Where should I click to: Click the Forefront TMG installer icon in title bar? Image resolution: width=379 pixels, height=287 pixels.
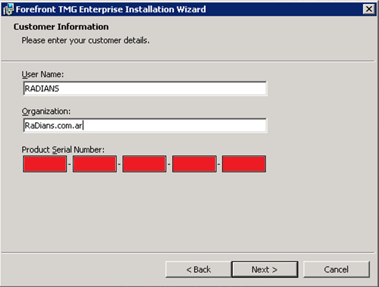click(8, 9)
